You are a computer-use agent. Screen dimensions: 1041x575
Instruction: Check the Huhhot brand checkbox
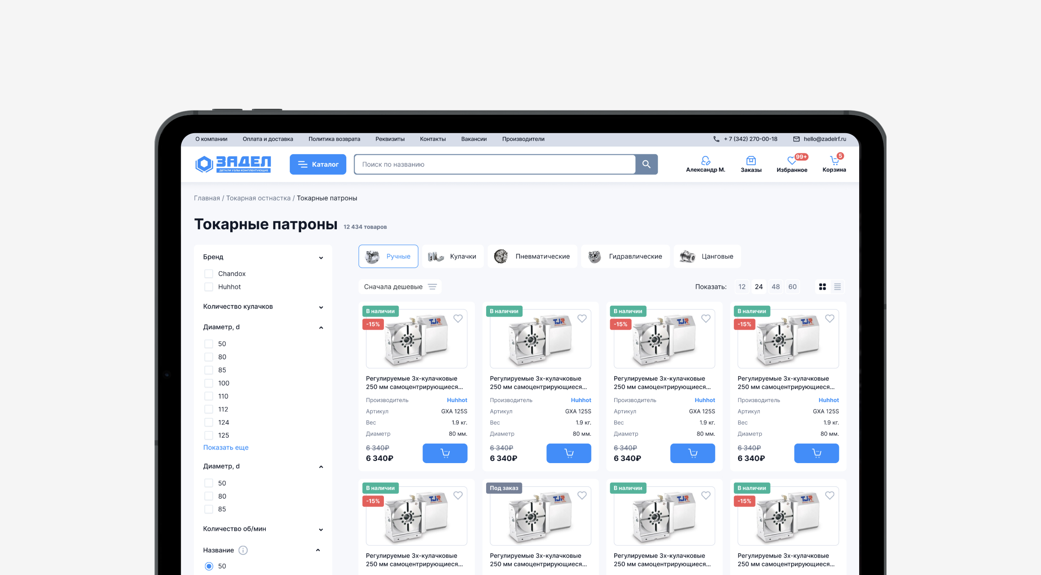click(x=209, y=287)
